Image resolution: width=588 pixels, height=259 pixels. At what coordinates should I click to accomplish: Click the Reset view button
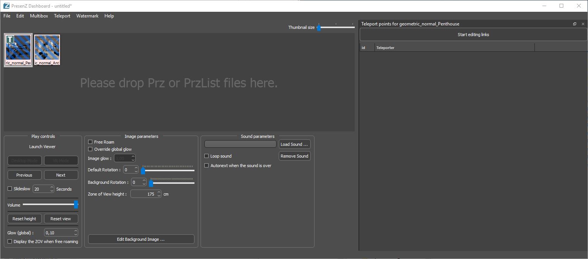61,219
